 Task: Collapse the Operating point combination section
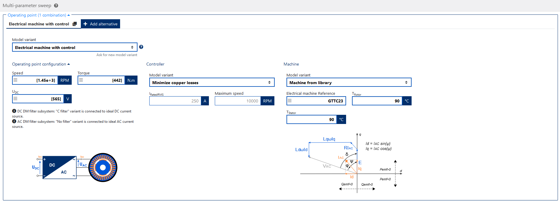click(x=68, y=15)
